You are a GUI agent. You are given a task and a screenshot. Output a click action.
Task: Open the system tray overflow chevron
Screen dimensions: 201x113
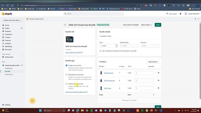(x=176, y=110)
